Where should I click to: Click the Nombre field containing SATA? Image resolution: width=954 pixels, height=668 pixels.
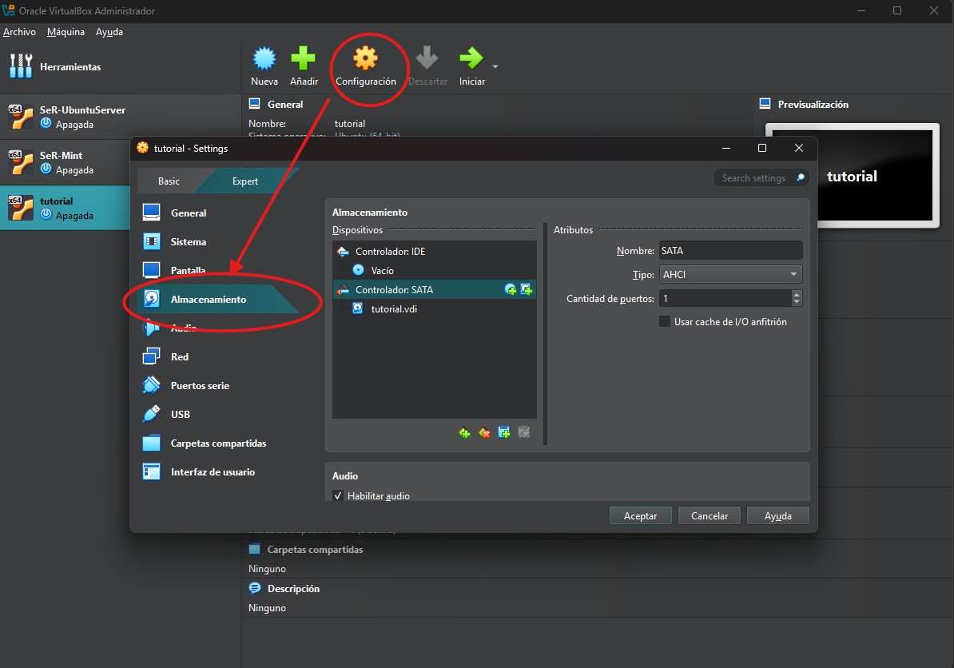pyautogui.click(x=731, y=251)
